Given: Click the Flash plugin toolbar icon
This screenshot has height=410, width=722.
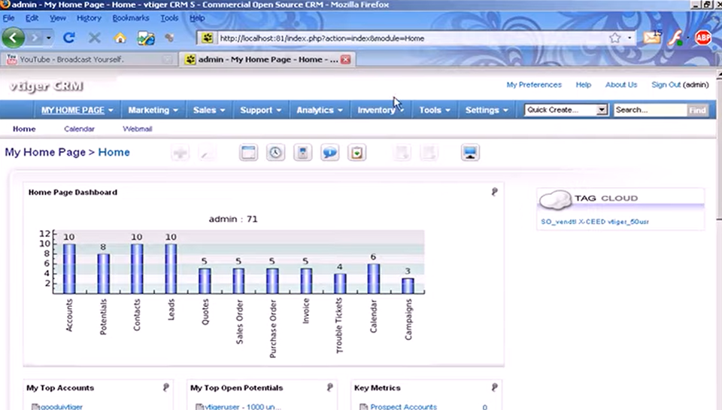Looking at the screenshot, I should (675, 38).
